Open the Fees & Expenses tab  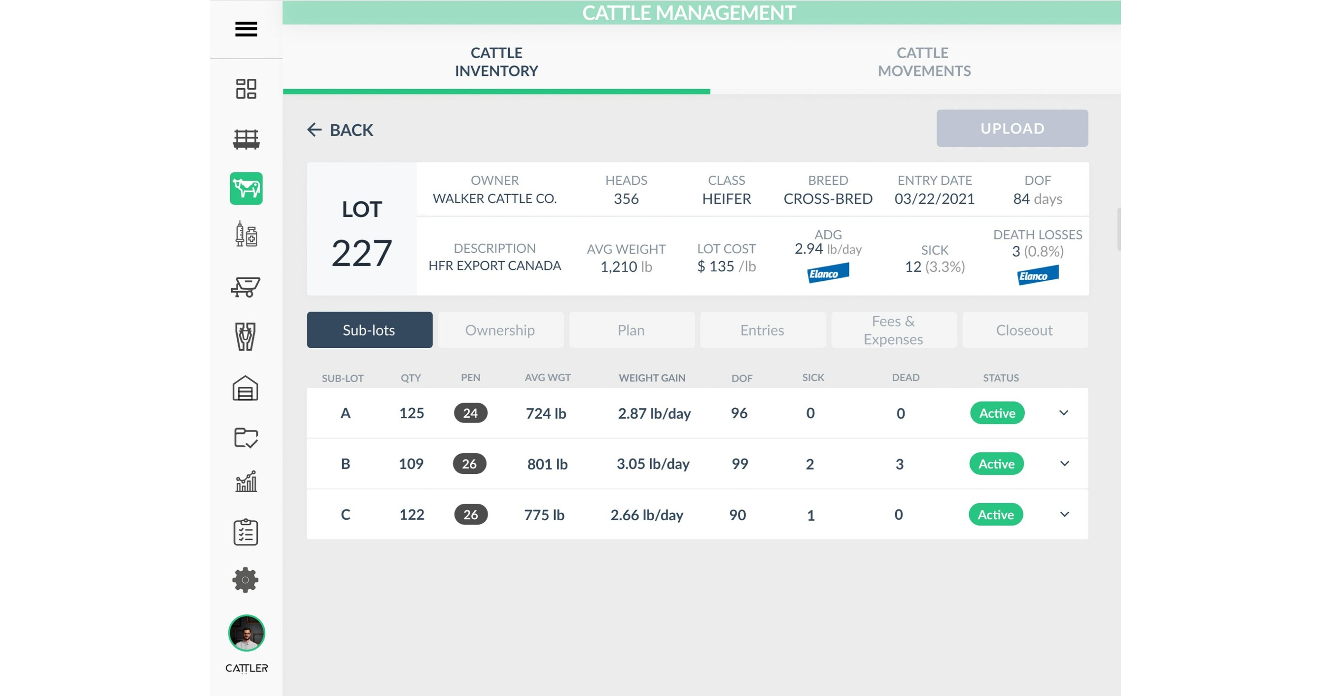tap(893, 330)
